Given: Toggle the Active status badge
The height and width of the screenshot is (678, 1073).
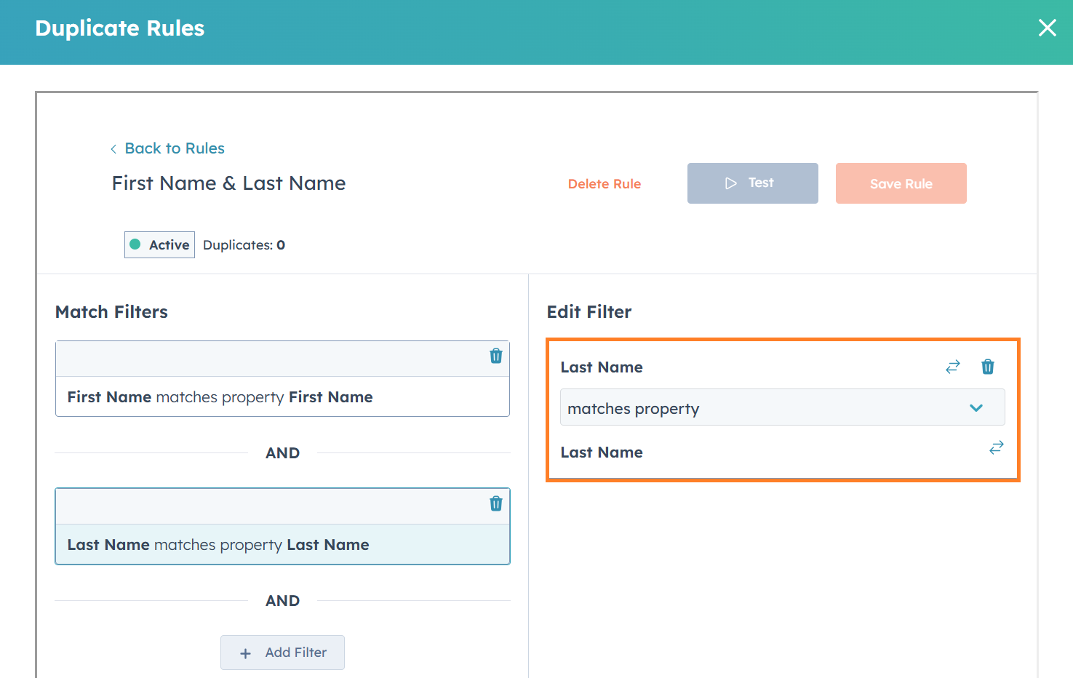Looking at the screenshot, I should tap(160, 245).
